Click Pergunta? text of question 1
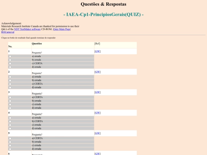Image resolution: width=207 pixels, height=155 pixels. [x=37, y=53]
